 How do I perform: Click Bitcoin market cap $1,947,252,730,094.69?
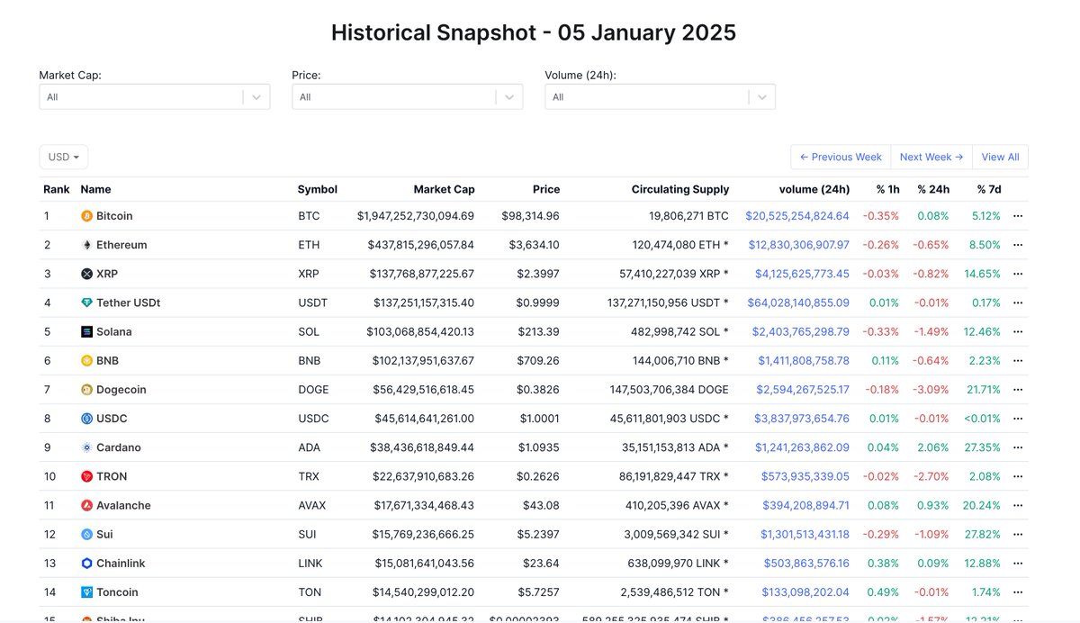(416, 216)
